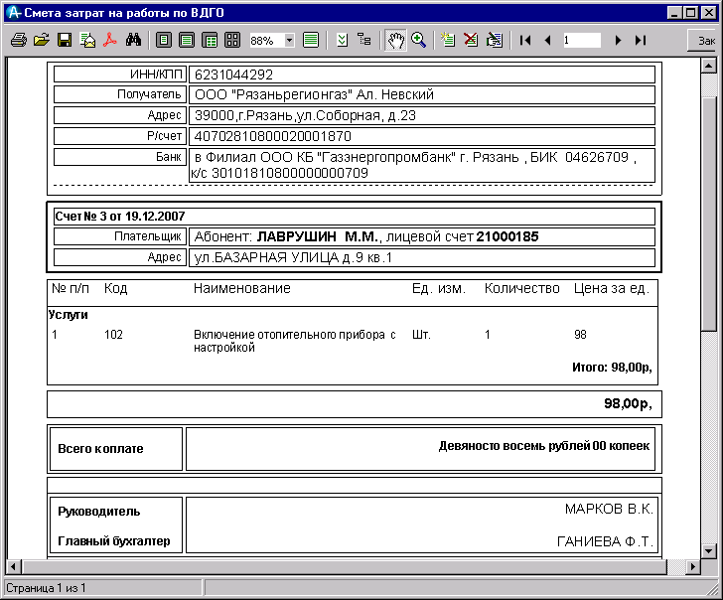Open a report file with folder icon

point(41,41)
